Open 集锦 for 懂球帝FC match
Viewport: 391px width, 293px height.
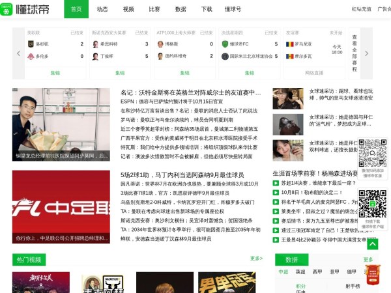(250, 73)
